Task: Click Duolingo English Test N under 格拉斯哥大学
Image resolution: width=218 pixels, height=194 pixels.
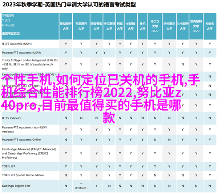Action: pos(109,186)
